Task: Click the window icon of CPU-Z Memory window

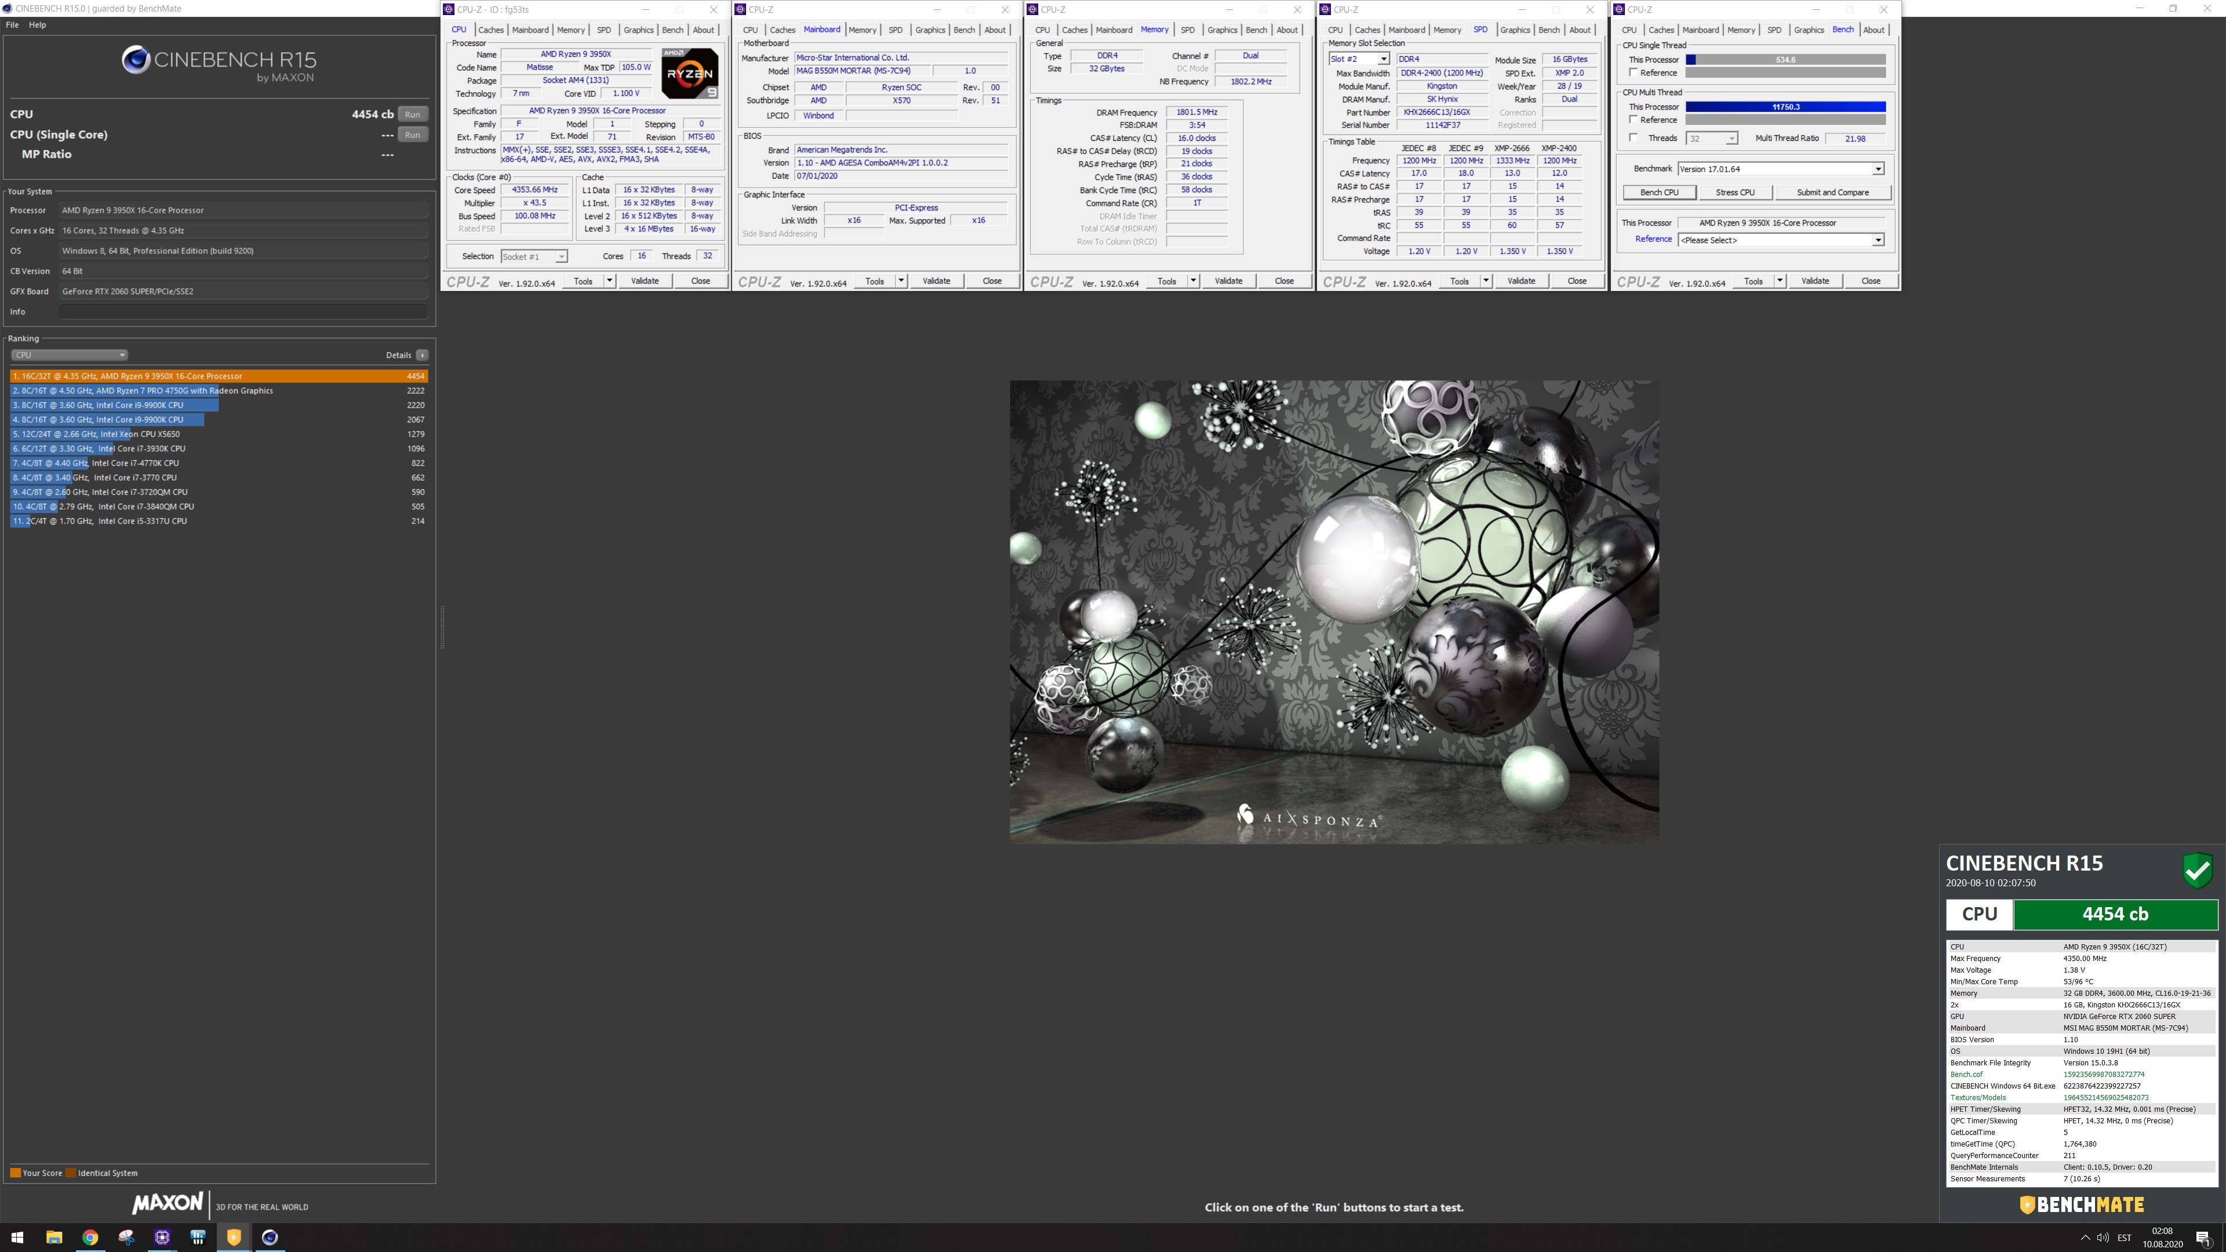Action: (x=1032, y=9)
